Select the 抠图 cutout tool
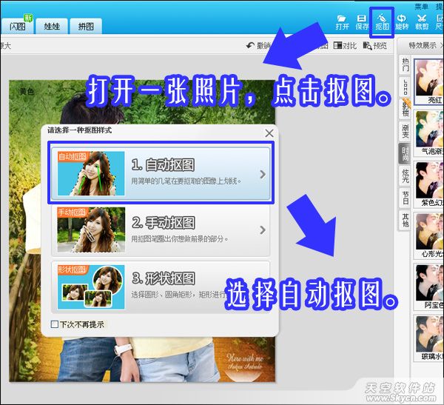Image resolution: width=444 pixels, height=405 pixels. point(382,22)
